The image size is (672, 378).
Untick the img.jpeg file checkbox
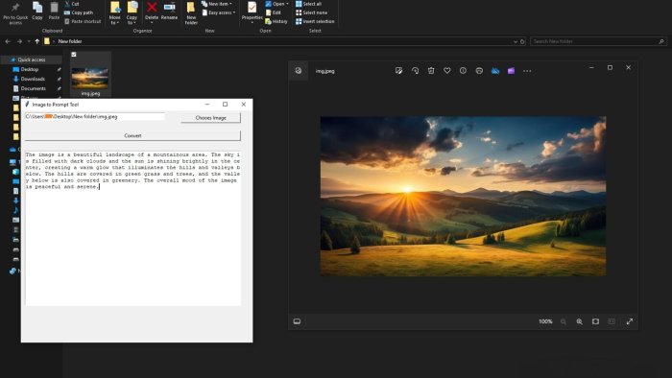(74, 55)
